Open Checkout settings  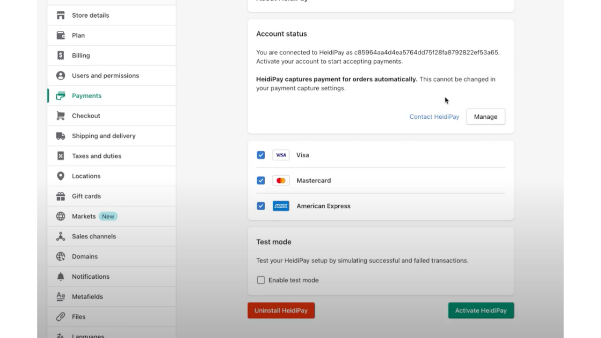point(112,116)
